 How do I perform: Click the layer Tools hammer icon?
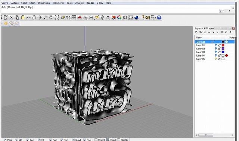226,32
